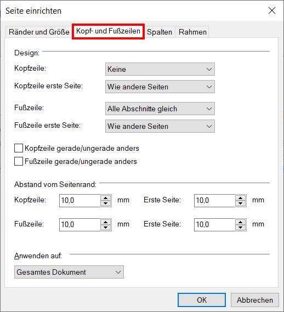Increase Kopfzeile margin distance with up arrow
This screenshot has height=312, width=284.
[105, 198]
